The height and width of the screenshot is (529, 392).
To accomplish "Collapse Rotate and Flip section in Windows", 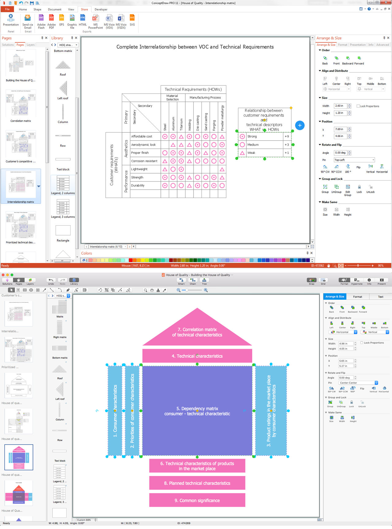I will tap(320, 145).
